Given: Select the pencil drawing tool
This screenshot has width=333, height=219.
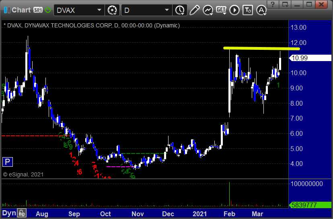Looking at the screenshot, I should [x=194, y=10].
